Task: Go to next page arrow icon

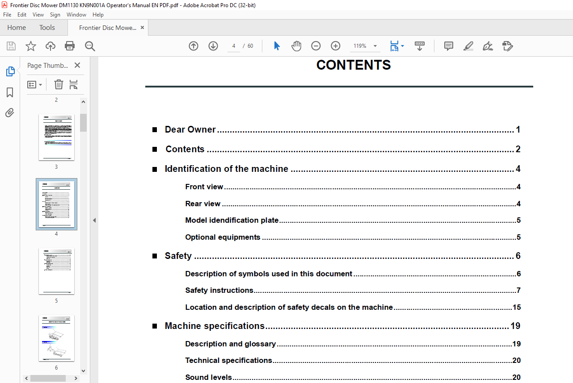Action: [213, 46]
